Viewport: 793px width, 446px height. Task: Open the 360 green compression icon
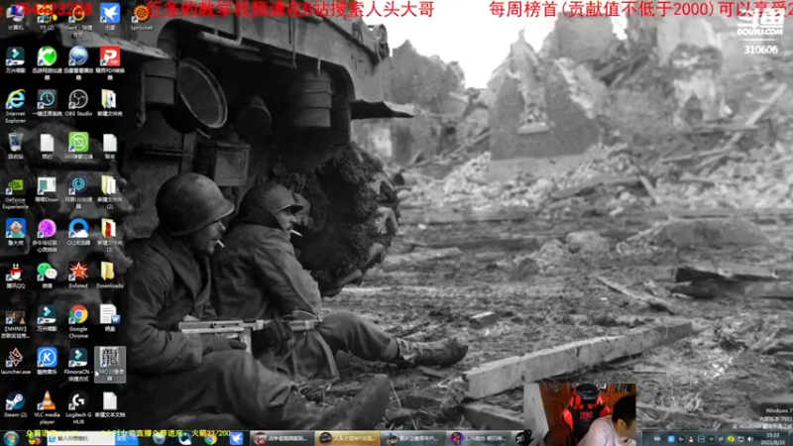pos(78,146)
